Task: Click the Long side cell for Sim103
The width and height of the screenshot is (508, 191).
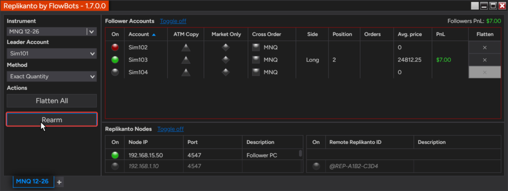Action: (313, 60)
